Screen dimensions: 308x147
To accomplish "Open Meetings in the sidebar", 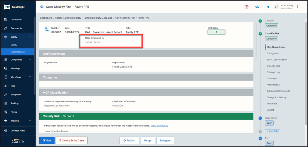I will 15,68.
